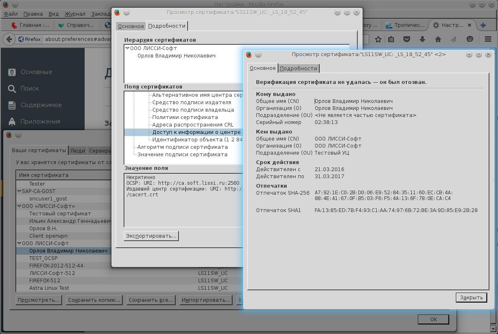The height and width of the screenshot is (334, 498).
Task: Select field Адреса распространения CRL
Action: tap(193, 125)
